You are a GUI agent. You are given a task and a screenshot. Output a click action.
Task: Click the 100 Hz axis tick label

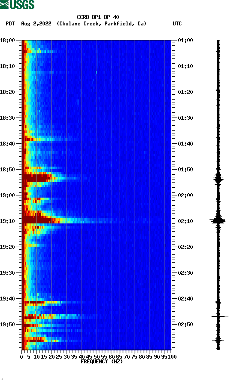(x=172, y=357)
